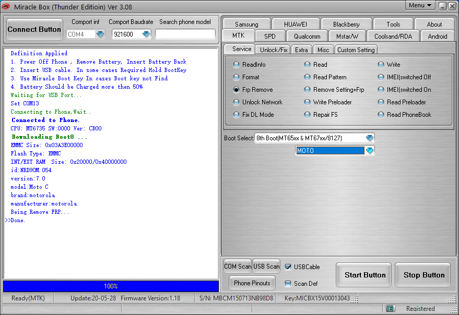
Task: Click the 100% progress bar
Action: 111,286
